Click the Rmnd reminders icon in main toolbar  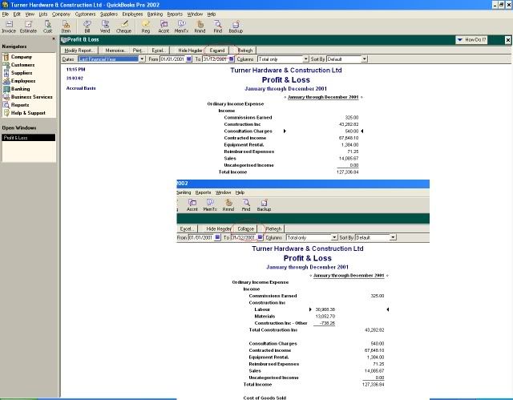click(200, 26)
